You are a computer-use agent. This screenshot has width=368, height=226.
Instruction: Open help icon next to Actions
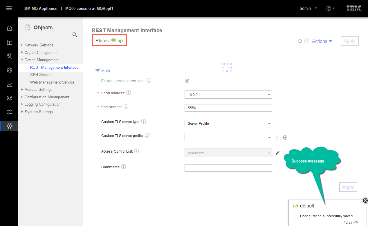pos(307,41)
